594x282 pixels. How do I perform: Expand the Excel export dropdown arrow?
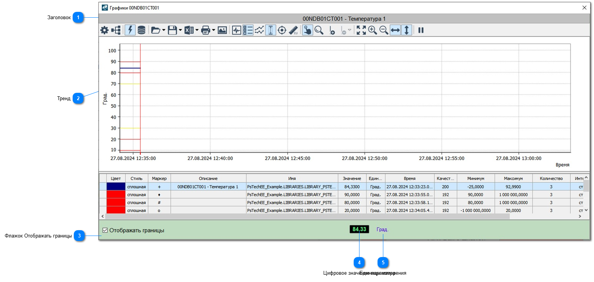197,30
